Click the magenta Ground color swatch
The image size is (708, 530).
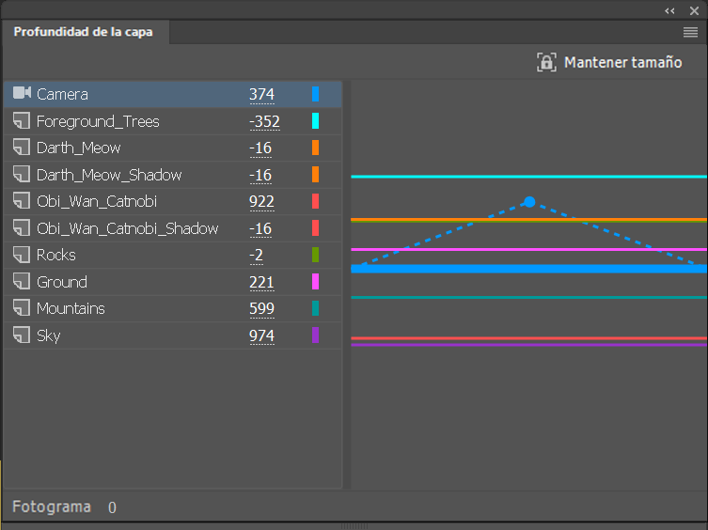pyautogui.click(x=315, y=282)
